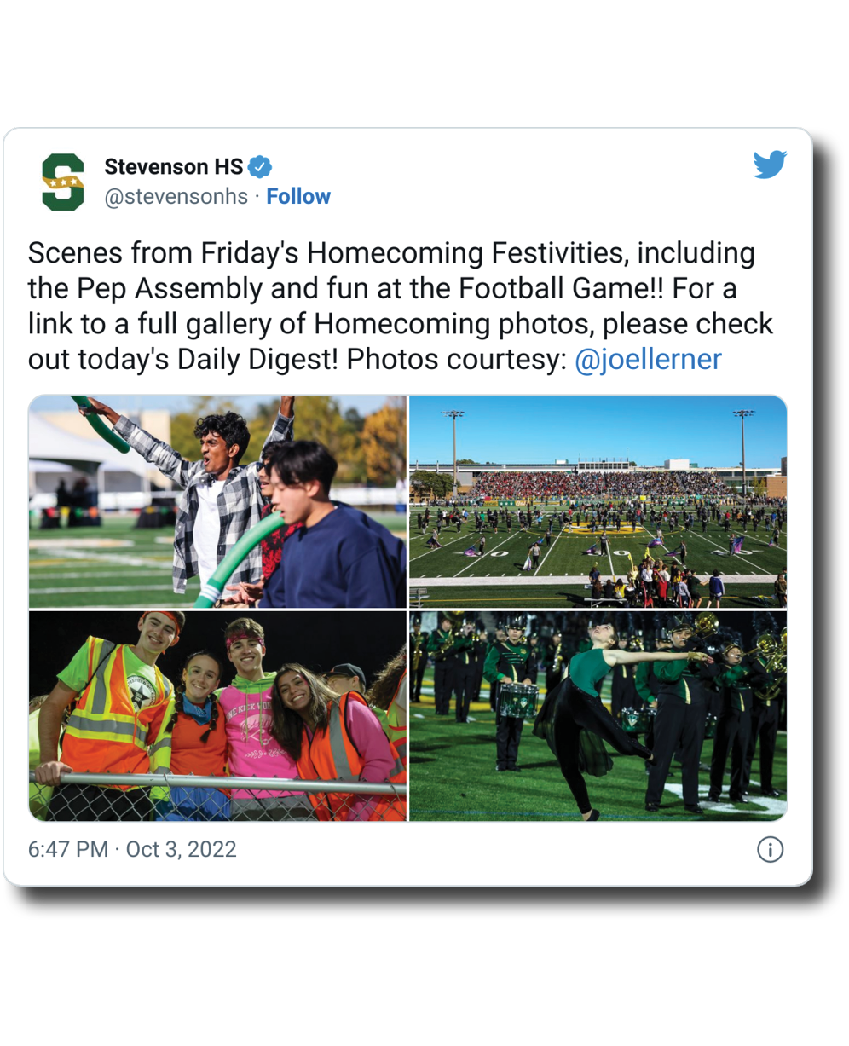Image resolution: width=849 pixels, height=1046 pixels.
Task: Open the photo of students cheering with pool noodles
Action: pos(217,501)
